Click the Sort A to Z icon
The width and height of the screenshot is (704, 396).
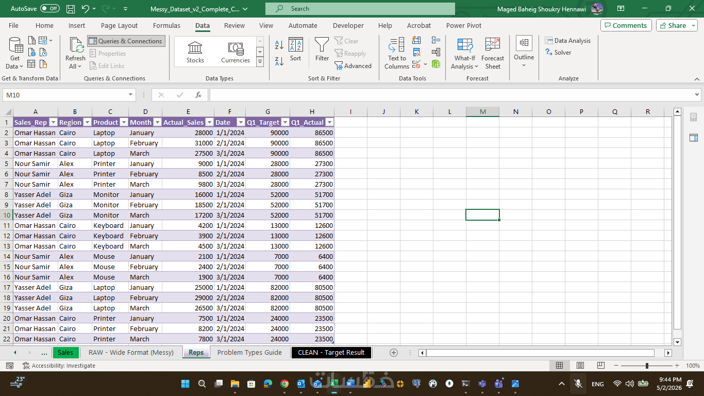[279, 45]
